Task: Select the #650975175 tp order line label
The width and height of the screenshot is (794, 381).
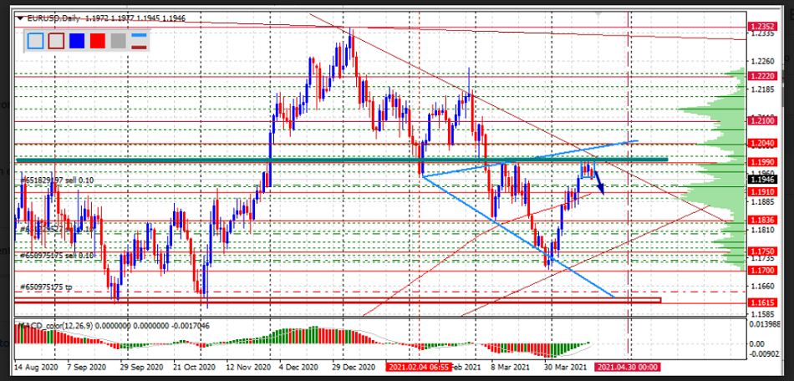Action: [46, 287]
